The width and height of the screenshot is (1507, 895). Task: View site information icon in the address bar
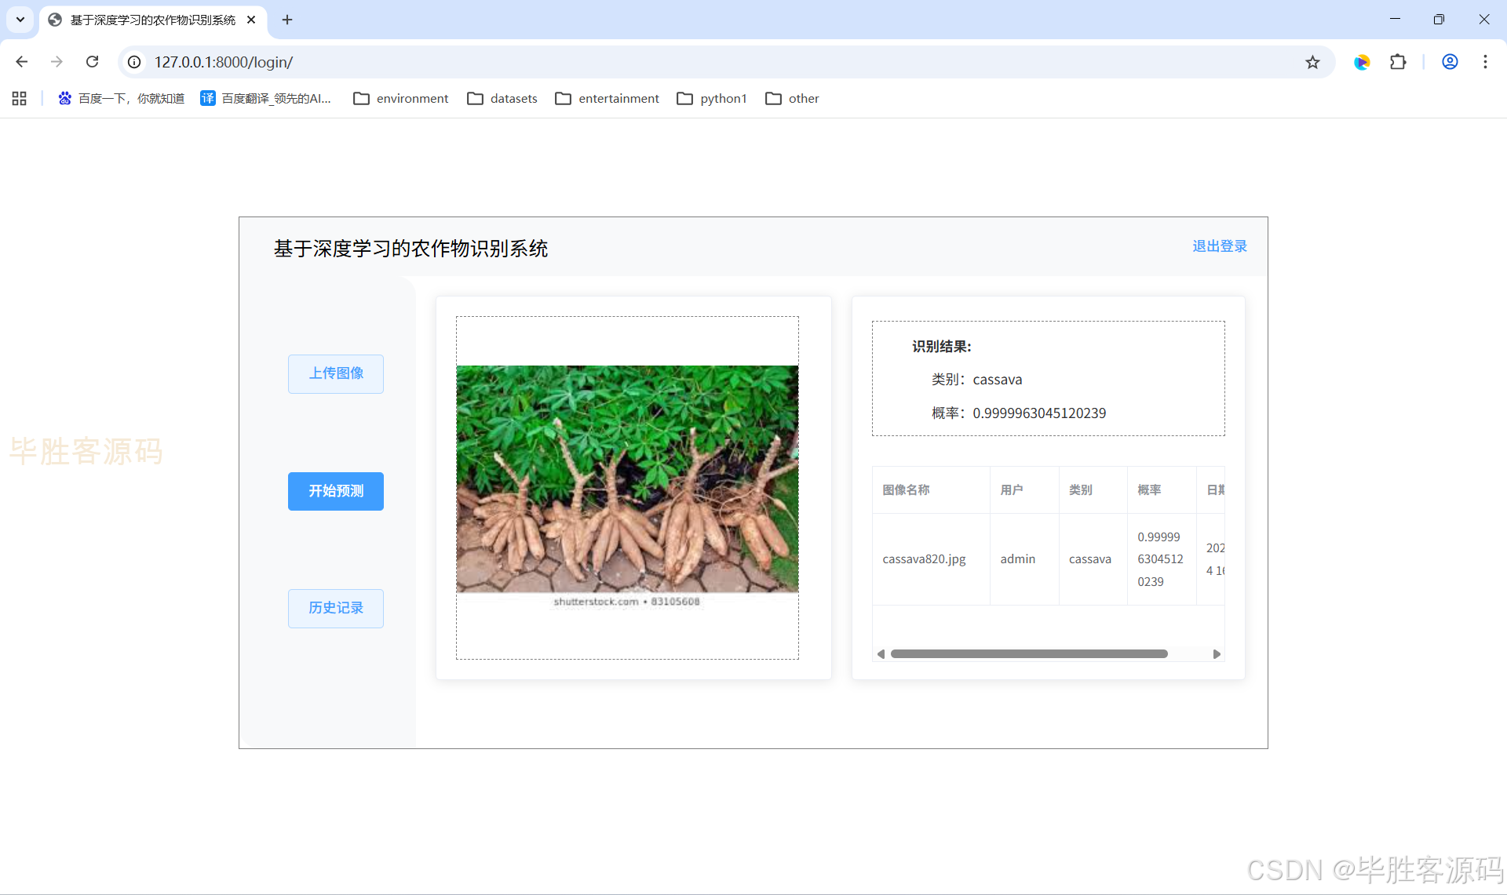pyautogui.click(x=135, y=62)
